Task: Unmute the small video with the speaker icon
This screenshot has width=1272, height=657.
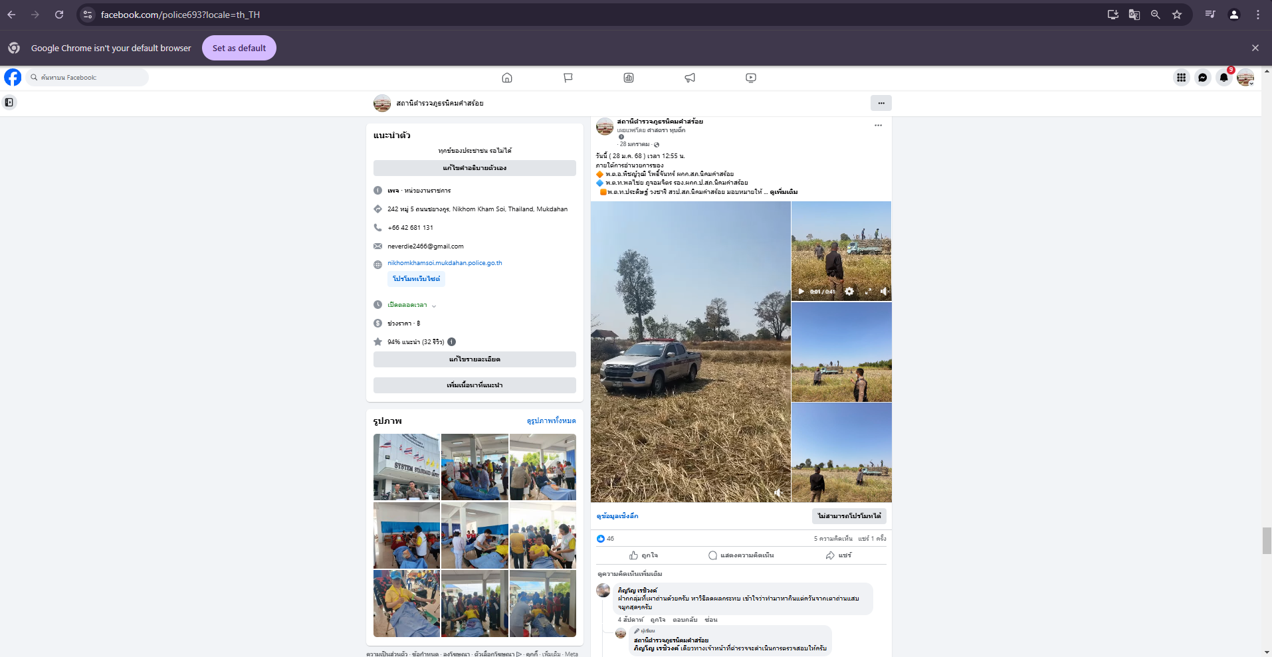Action: pos(884,292)
